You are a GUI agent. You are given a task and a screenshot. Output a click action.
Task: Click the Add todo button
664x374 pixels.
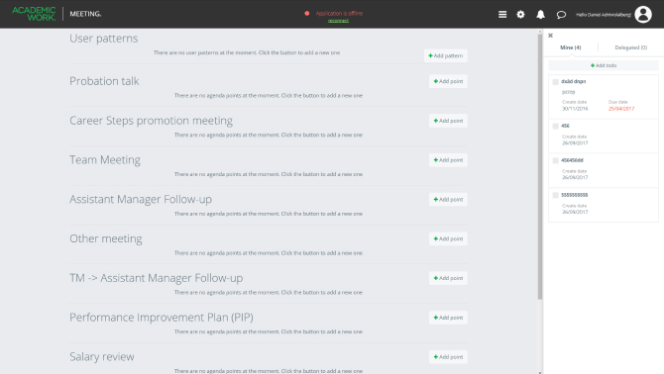[604, 65]
